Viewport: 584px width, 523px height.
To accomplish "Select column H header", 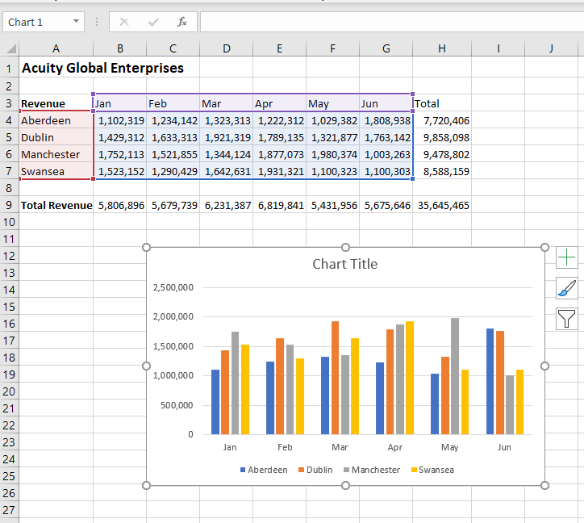I will pyautogui.click(x=442, y=48).
